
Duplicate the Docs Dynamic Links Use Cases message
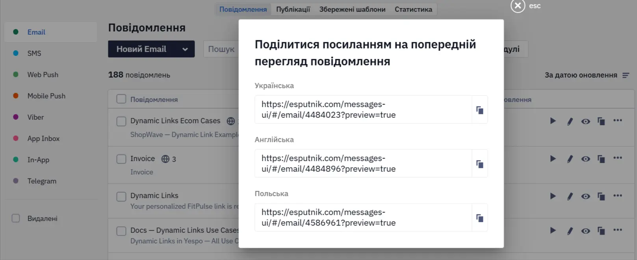(x=601, y=231)
